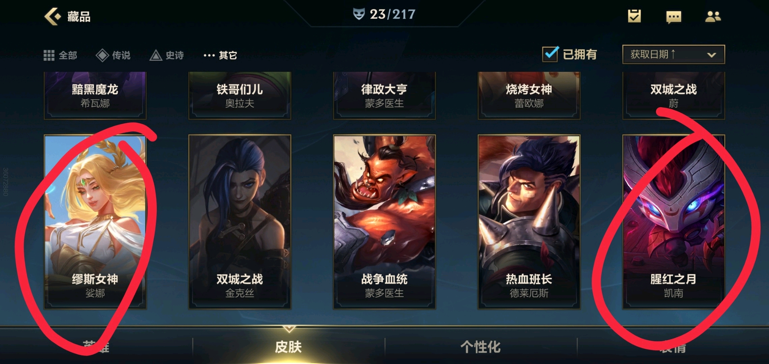Open the 其它 more filters dots

(209, 55)
